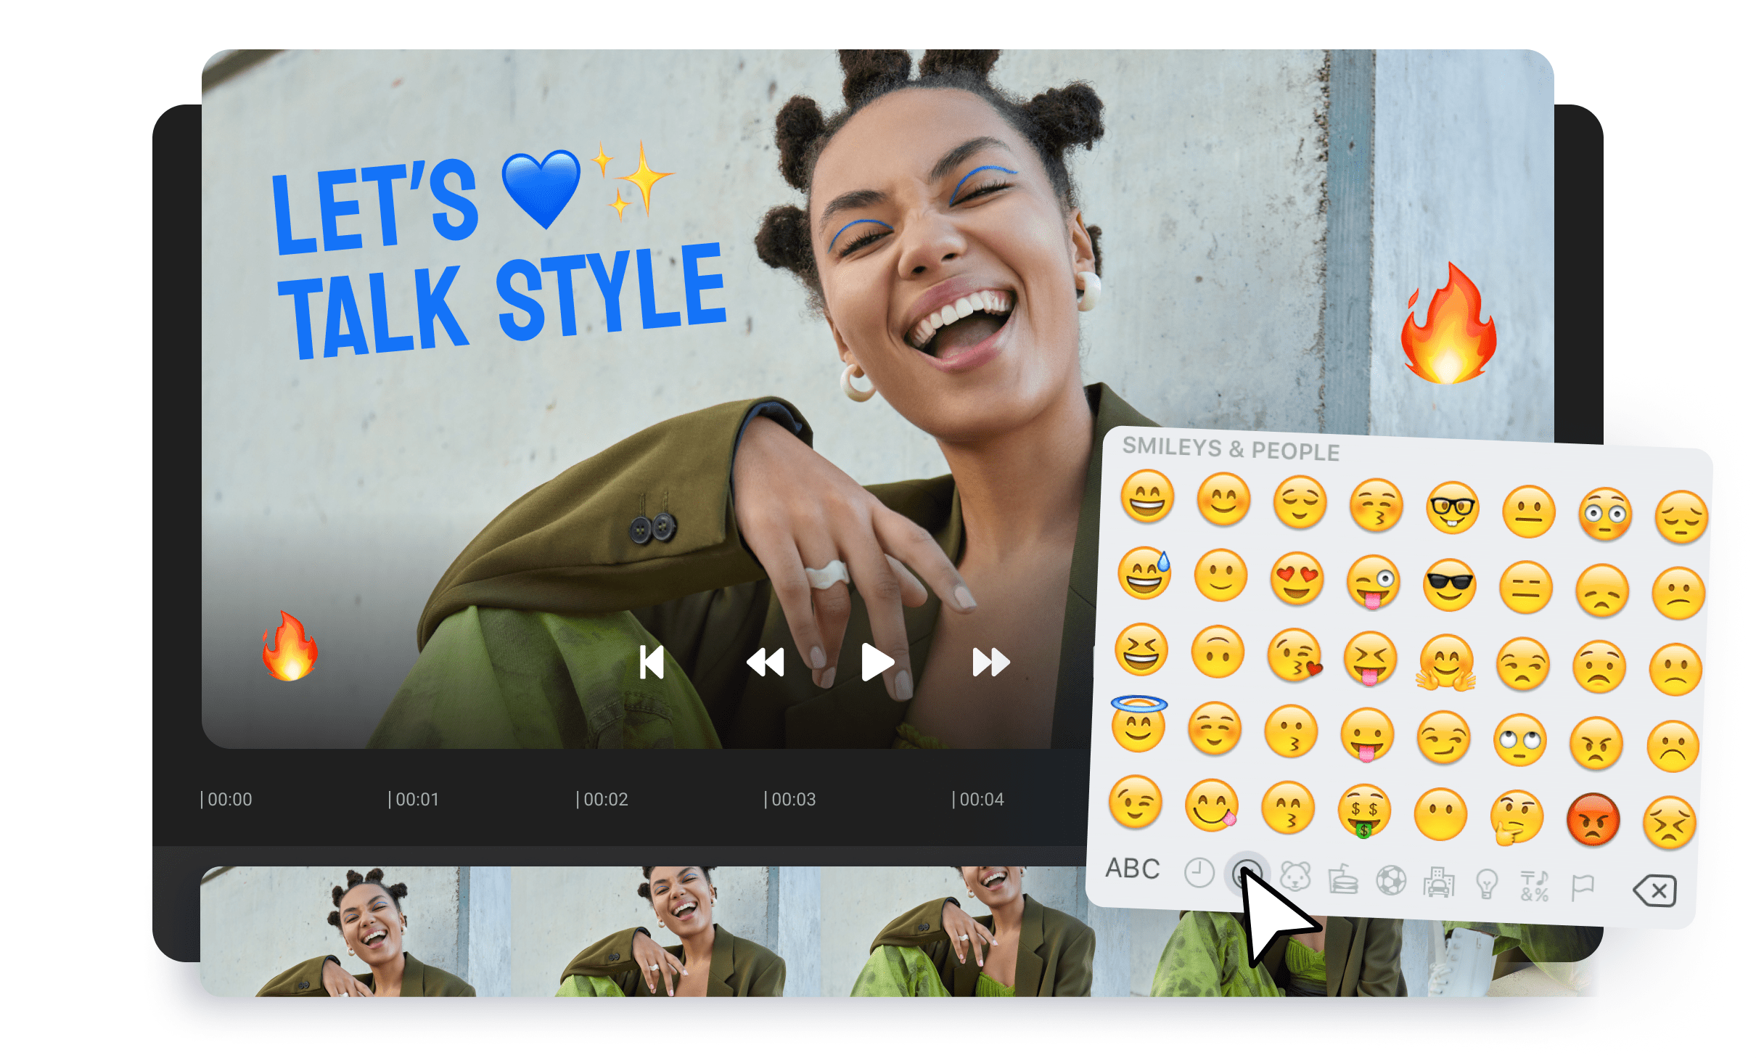Skip back to the previous clip
1756x1058 pixels.
(652, 661)
